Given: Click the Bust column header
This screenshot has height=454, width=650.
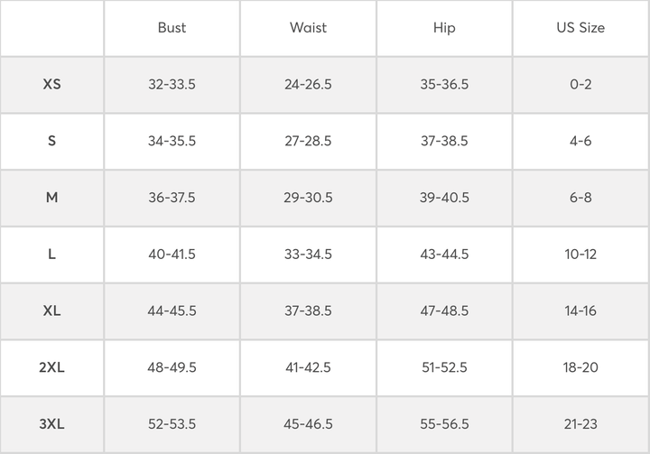Looking at the screenshot, I should [x=172, y=28].
